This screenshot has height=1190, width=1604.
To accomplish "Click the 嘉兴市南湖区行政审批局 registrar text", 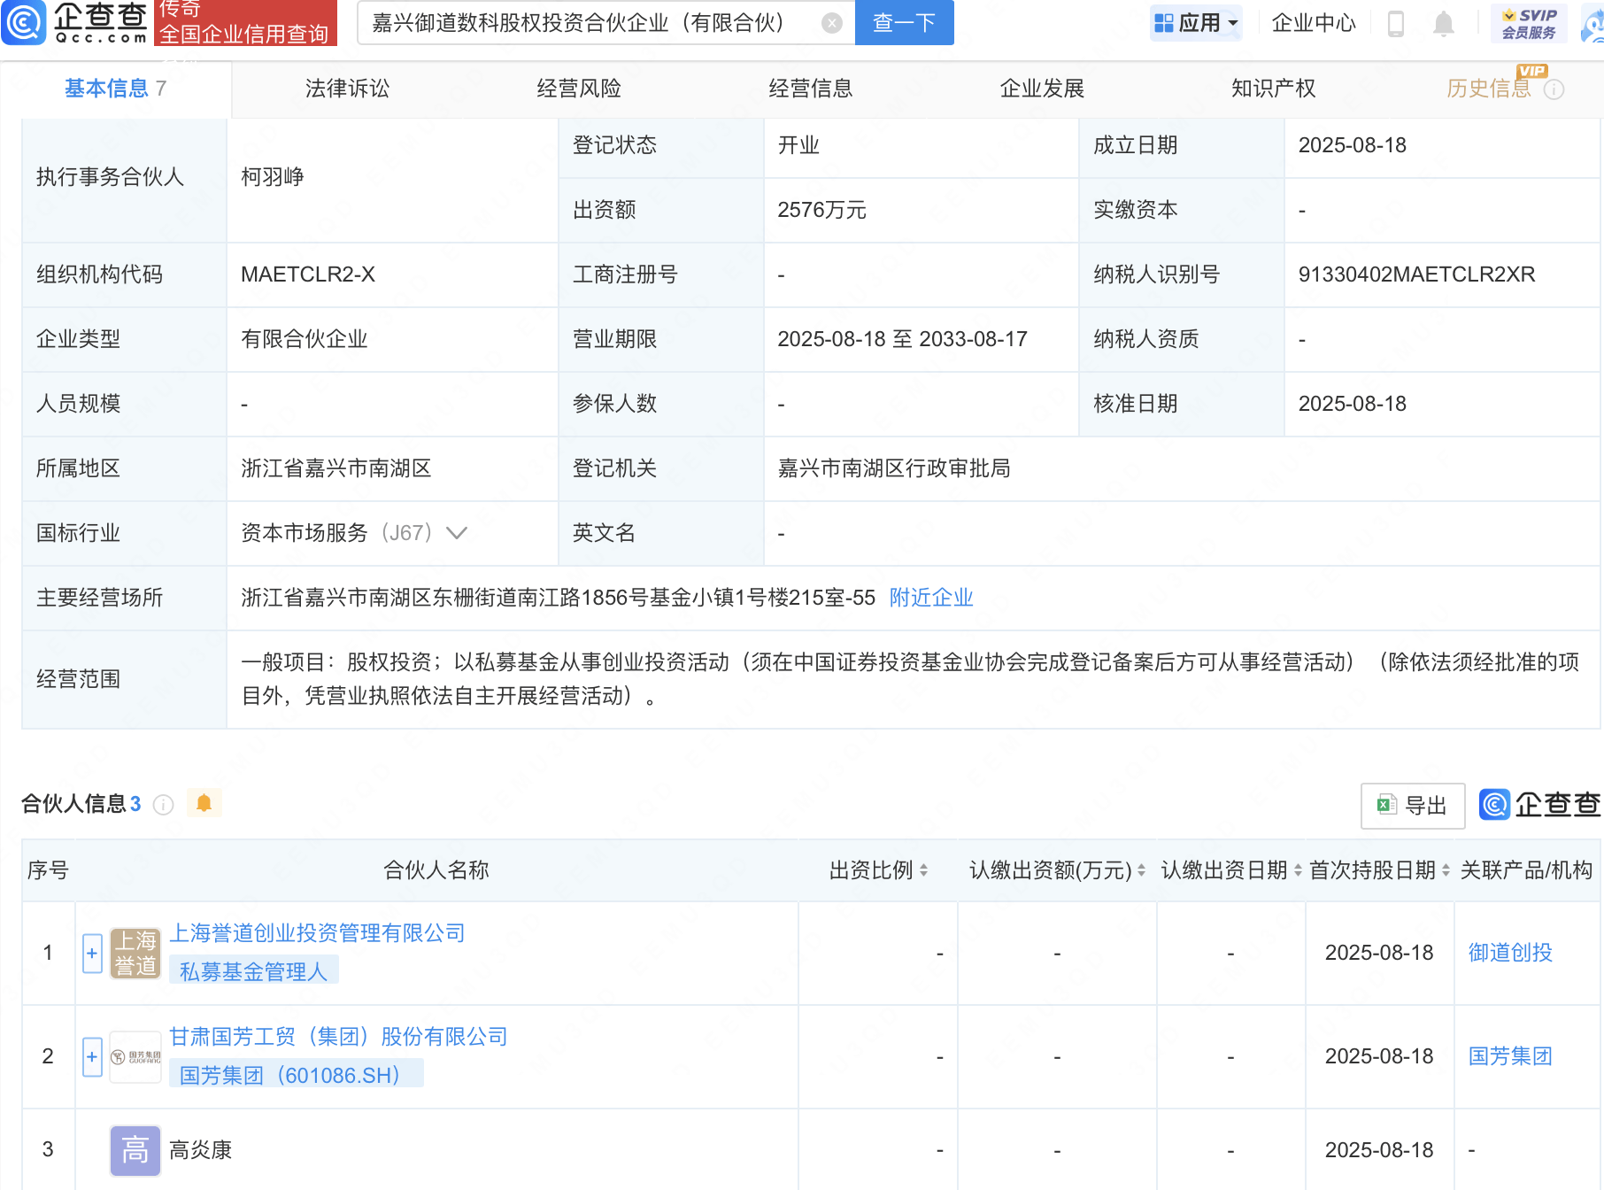I will [894, 468].
